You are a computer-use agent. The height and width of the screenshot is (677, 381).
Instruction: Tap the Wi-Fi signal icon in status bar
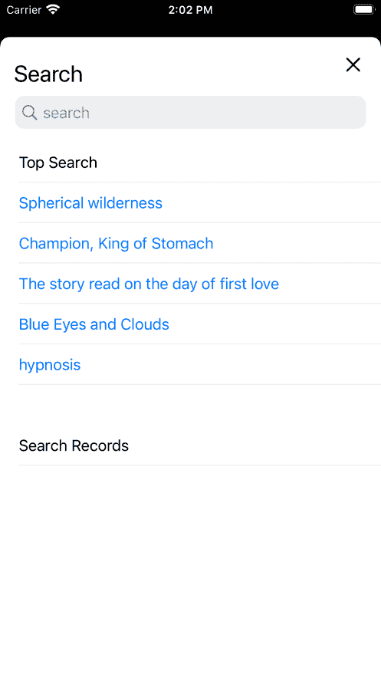coord(53,9)
